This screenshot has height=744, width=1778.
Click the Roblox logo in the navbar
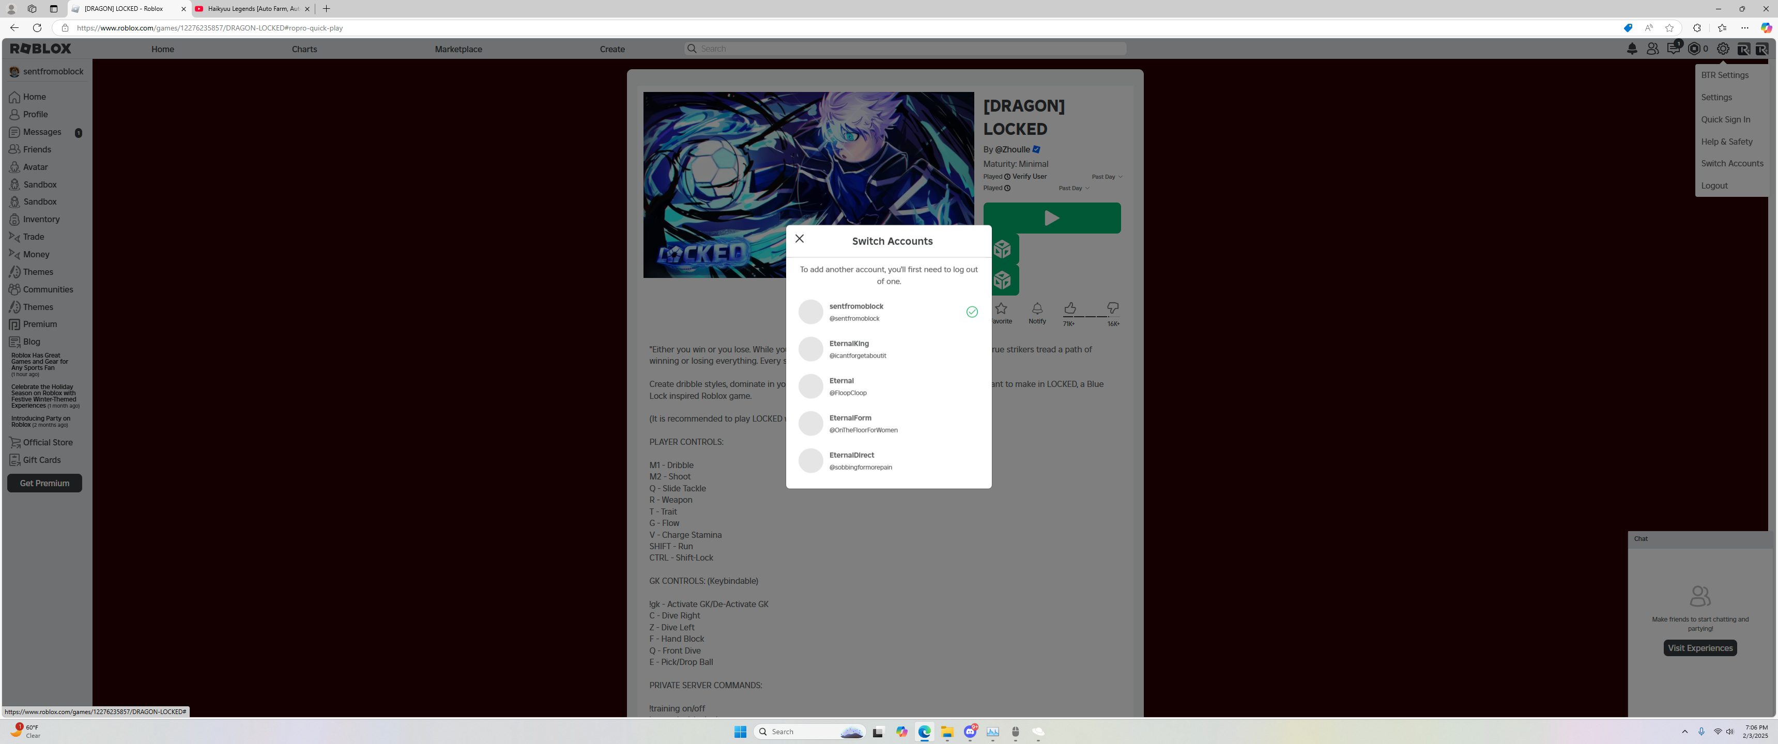41,49
